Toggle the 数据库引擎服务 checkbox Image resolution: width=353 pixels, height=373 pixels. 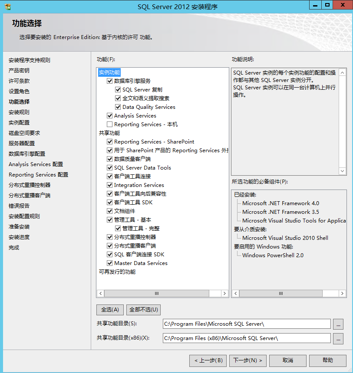109,81
